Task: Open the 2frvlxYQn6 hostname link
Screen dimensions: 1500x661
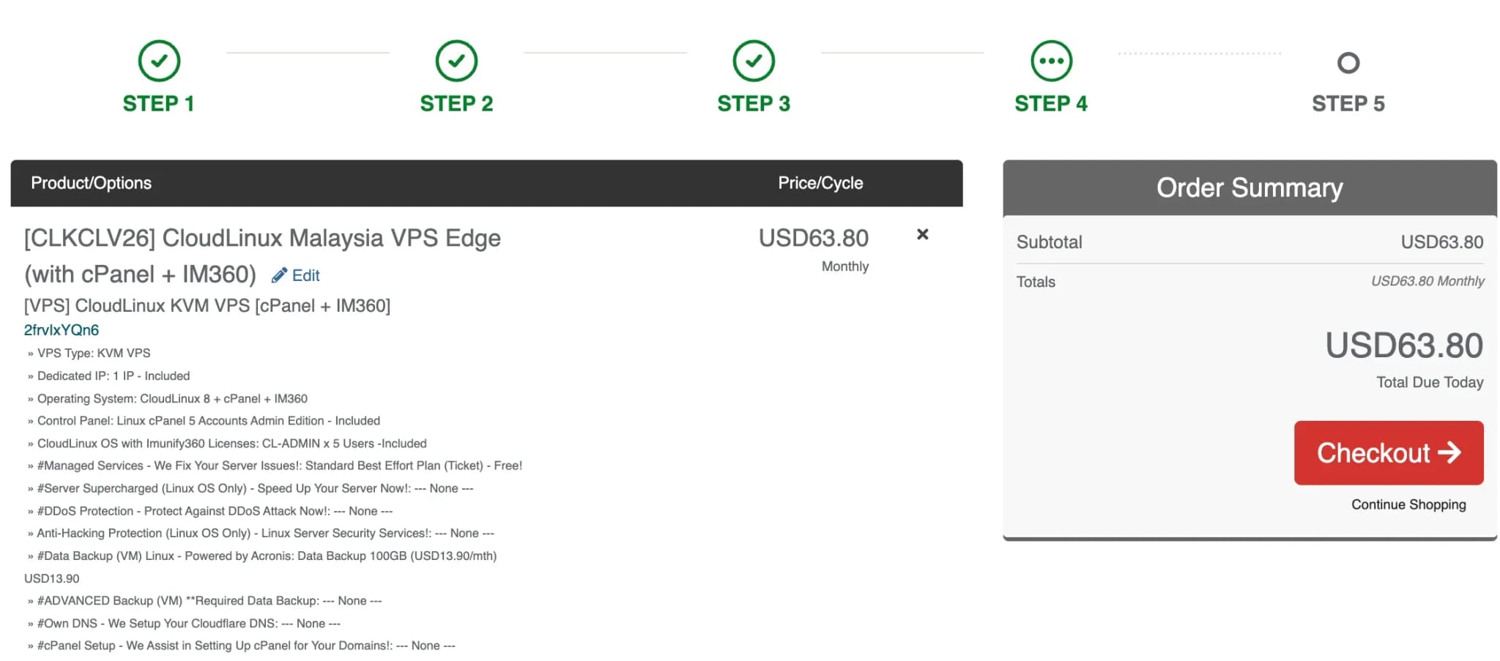Action: point(62,330)
